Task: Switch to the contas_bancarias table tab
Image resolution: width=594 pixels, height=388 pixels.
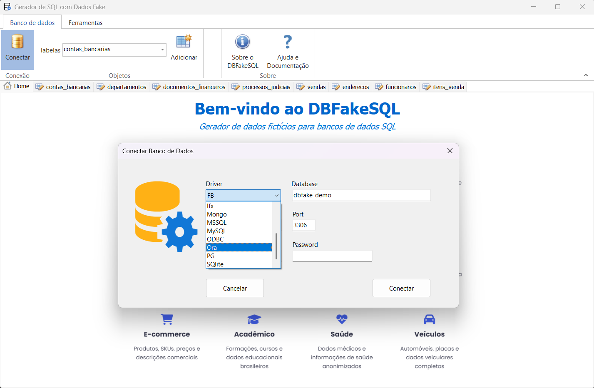Action: point(63,87)
